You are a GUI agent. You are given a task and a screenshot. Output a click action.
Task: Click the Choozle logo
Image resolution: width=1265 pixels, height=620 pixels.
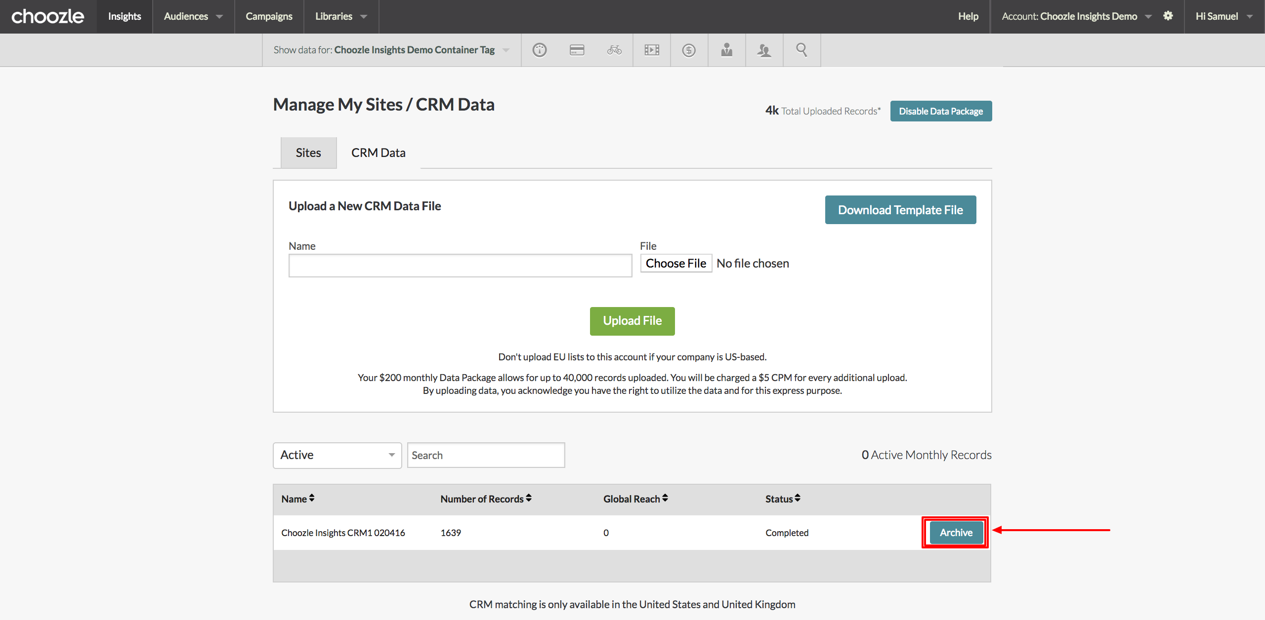pos(48,16)
